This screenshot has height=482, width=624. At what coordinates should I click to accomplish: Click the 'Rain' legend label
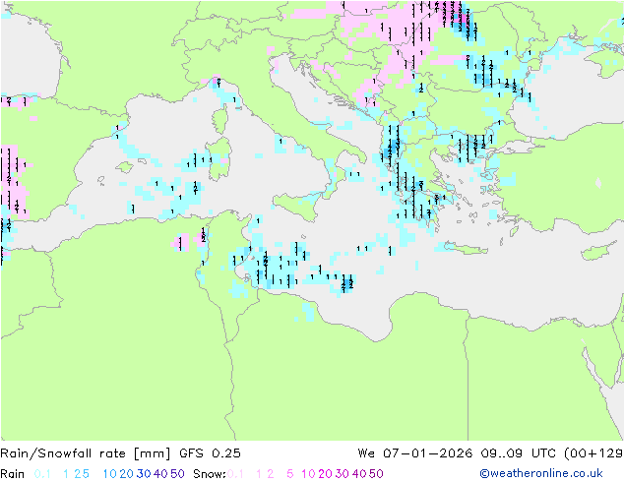point(13,474)
